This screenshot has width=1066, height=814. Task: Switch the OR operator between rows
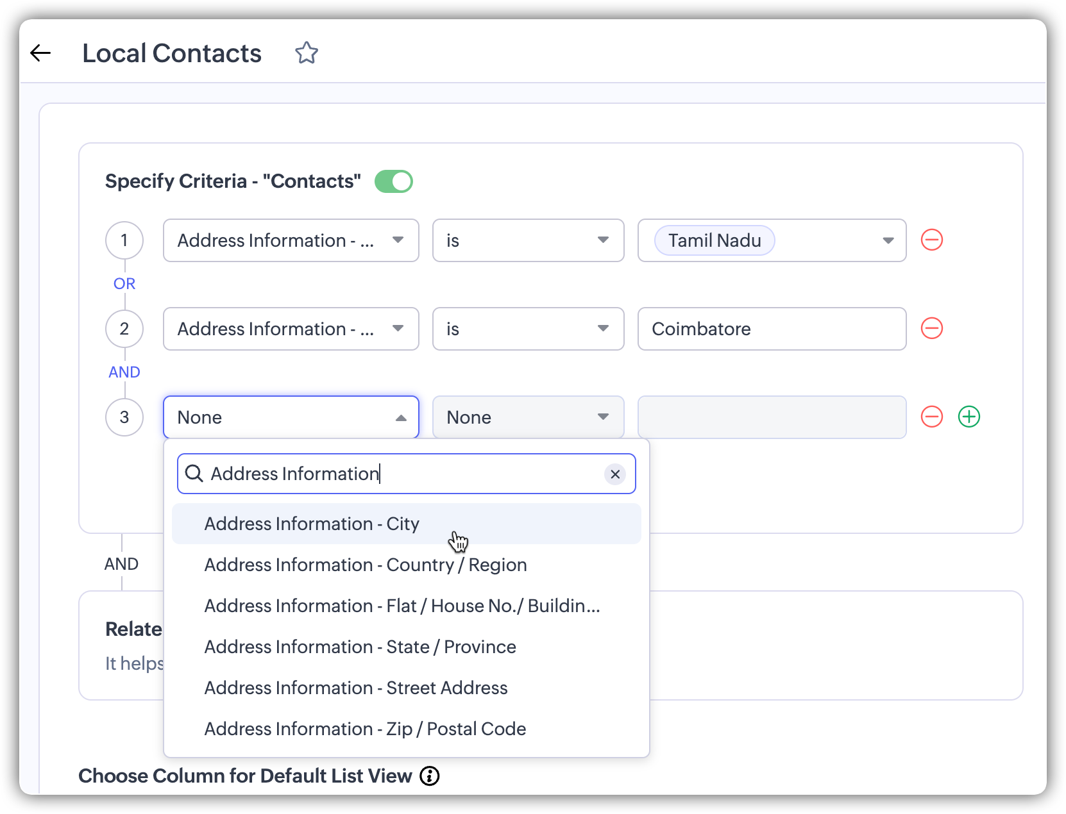tap(124, 284)
